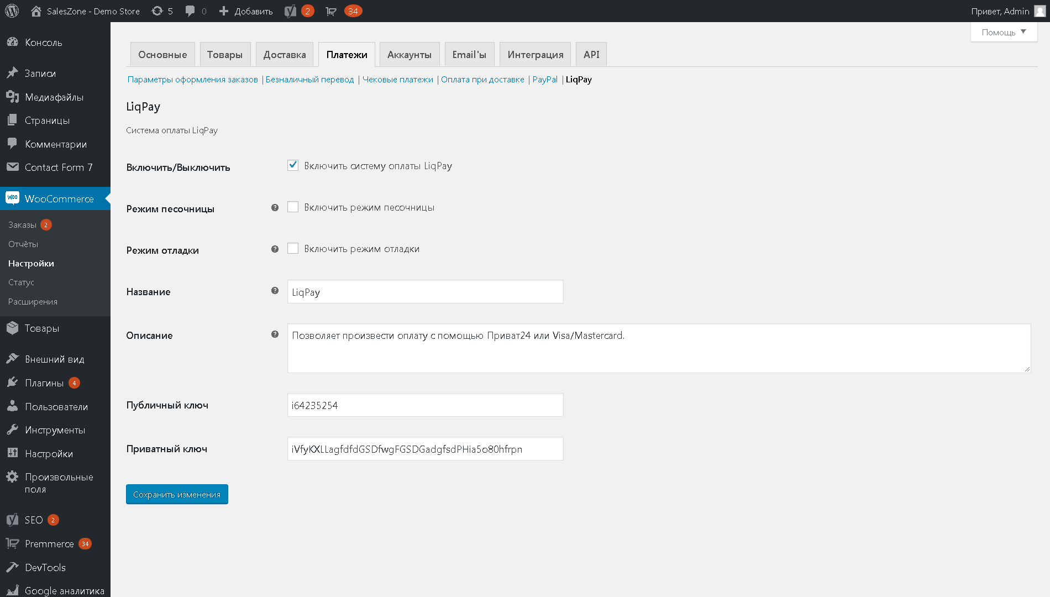This screenshot has height=597, width=1050.
Task: Switch to the Аккаунты tab
Action: pos(410,55)
